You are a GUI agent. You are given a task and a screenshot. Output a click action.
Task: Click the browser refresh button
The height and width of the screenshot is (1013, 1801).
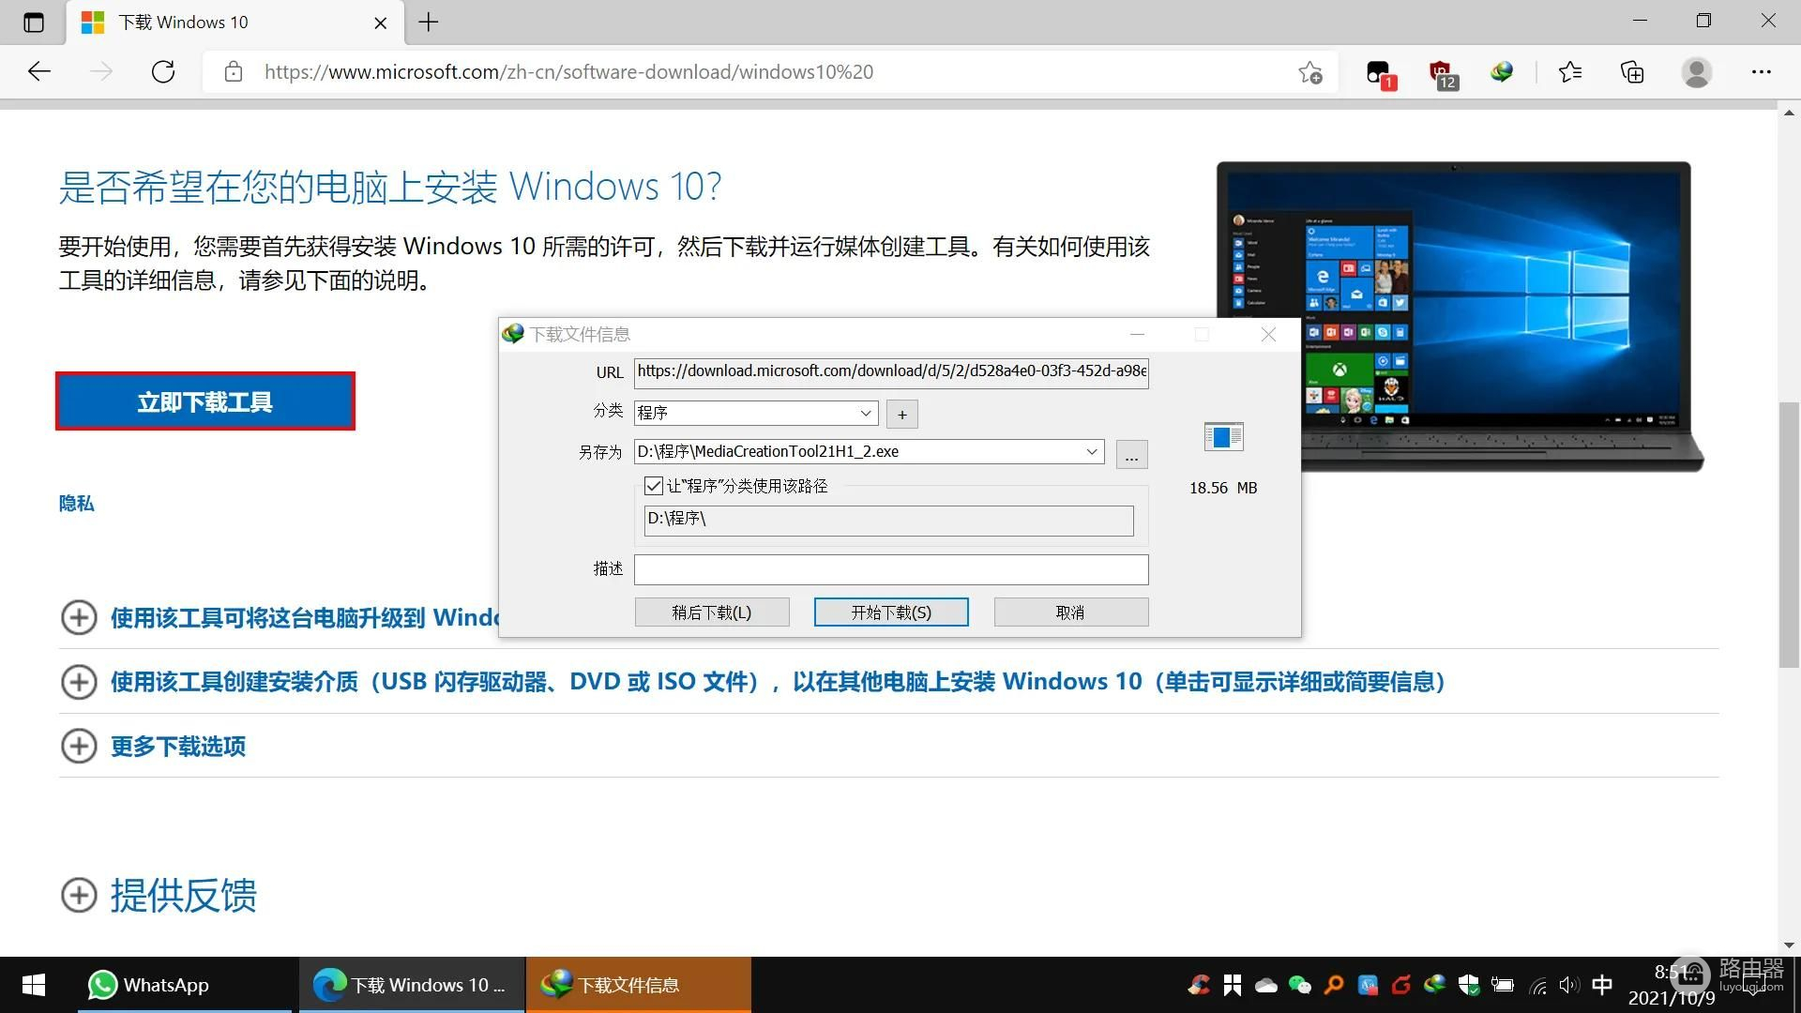(x=163, y=72)
